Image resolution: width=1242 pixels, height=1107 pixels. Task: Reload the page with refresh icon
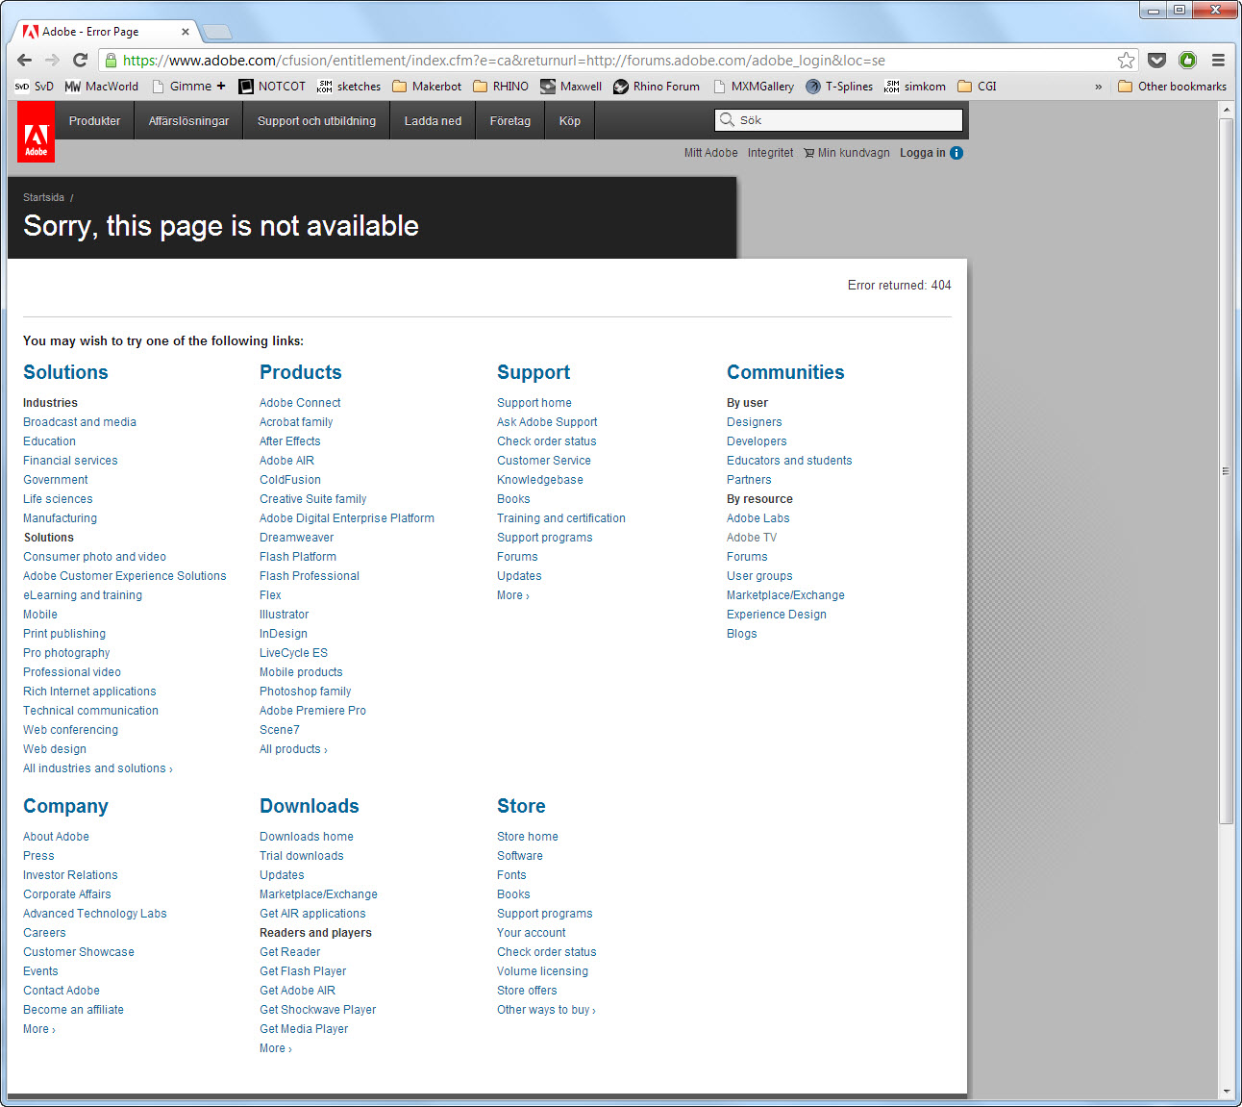point(80,60)
